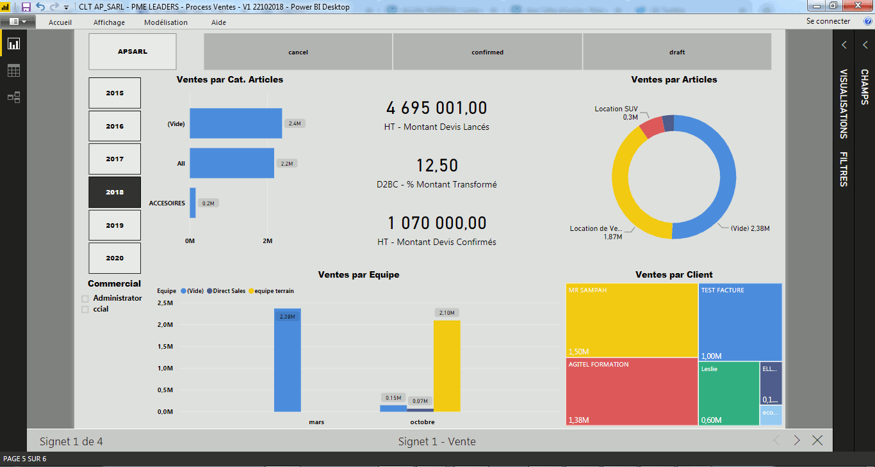
Task: Open the File menu dropdown below the ribbon
Action: [x=18, y=20]
